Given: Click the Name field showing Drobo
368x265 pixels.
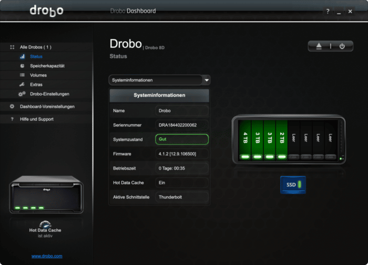Looking at the screenshot, I should pos(182,111).
